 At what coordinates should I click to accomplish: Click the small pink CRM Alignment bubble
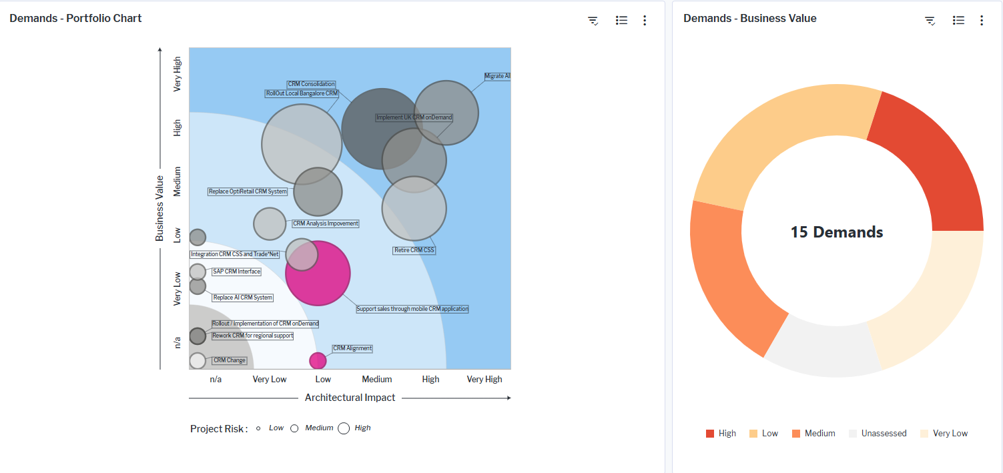tap(318, 360)
